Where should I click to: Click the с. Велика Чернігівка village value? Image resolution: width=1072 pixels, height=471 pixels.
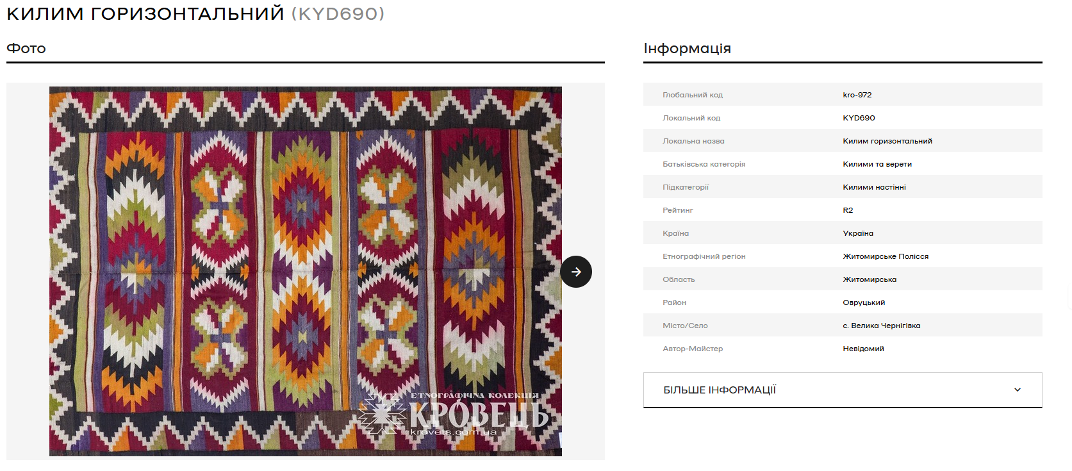[x=882, y=326]
